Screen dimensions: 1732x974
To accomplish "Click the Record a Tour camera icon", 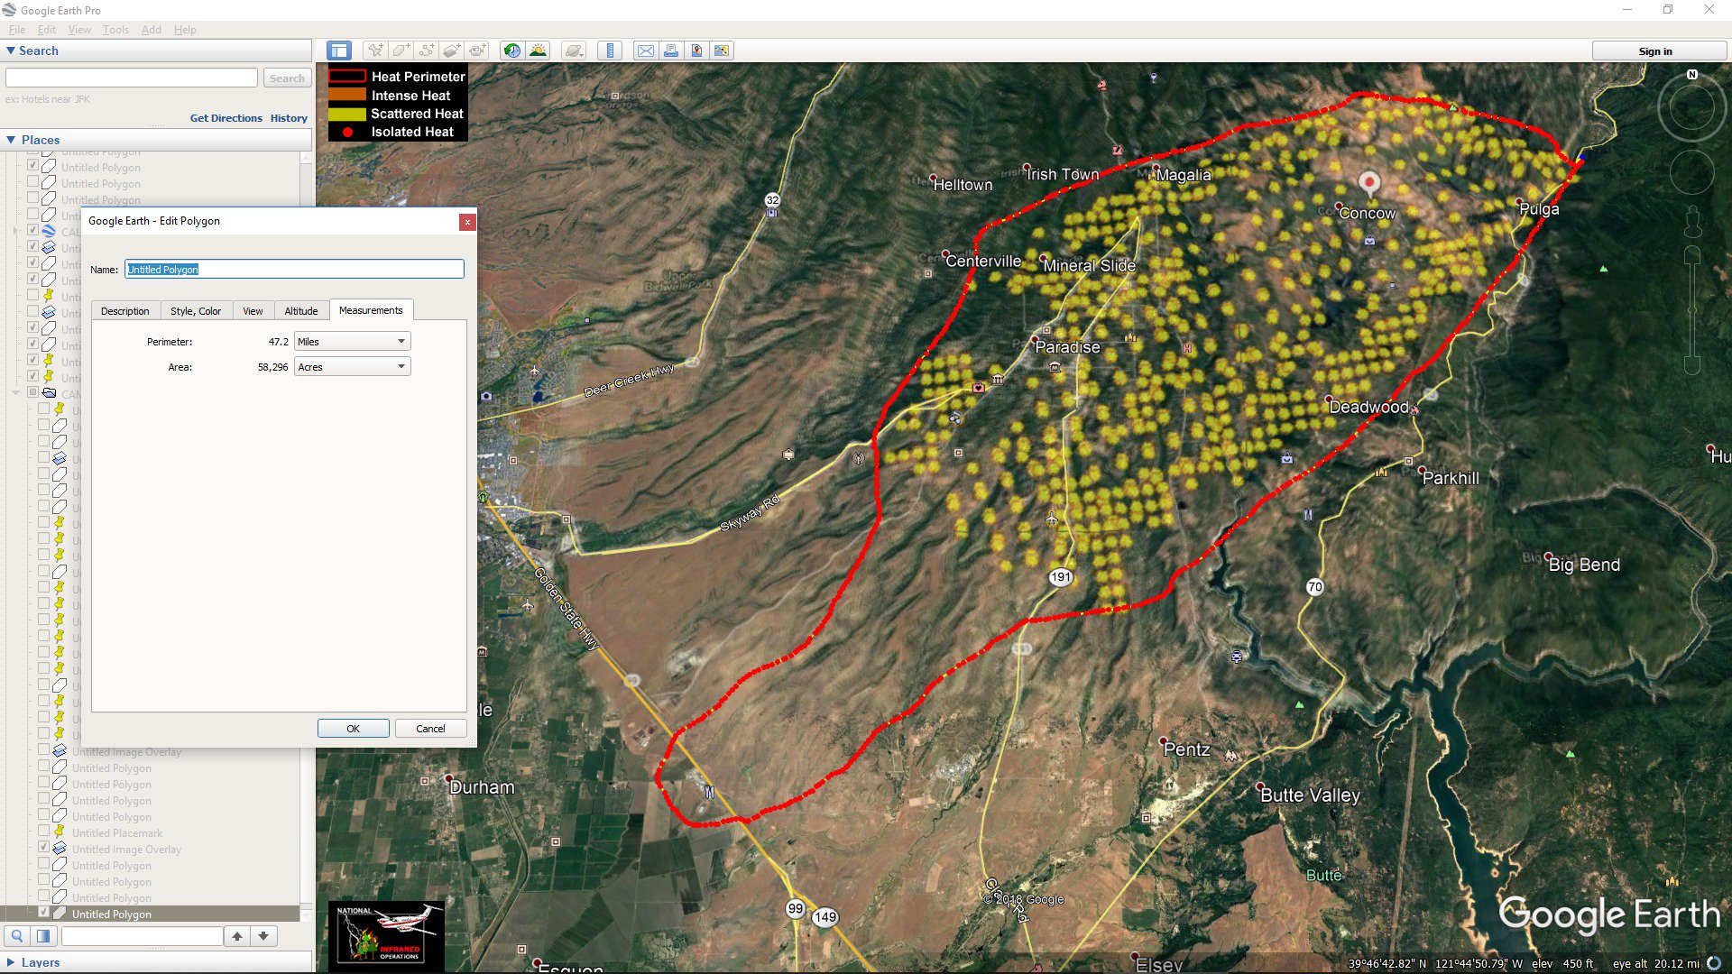I will tap(477, 51).
